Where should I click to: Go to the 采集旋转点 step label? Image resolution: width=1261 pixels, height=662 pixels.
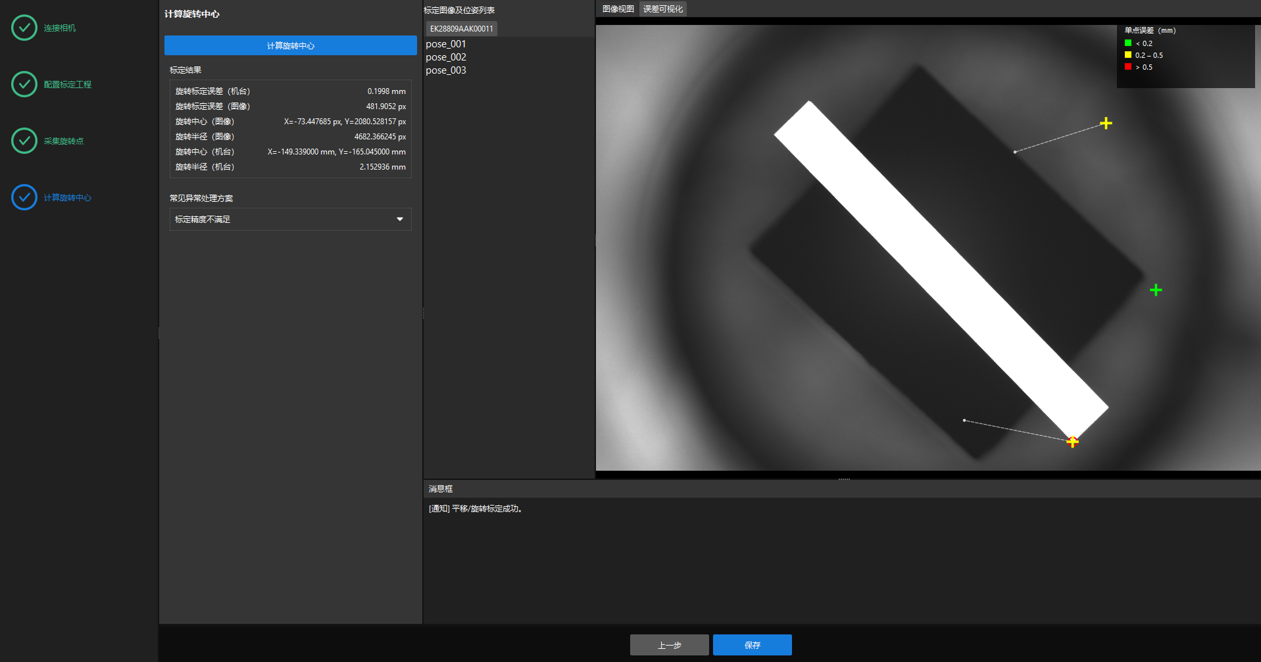pos(64,141)
